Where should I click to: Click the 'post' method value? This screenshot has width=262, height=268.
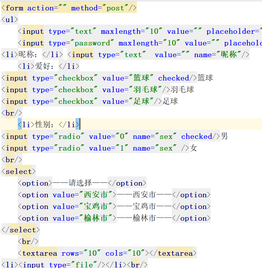[115, 8]
